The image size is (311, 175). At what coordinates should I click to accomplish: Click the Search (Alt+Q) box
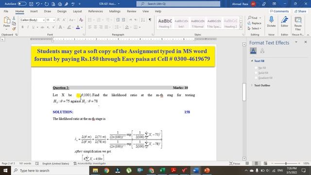pos(178,4)
